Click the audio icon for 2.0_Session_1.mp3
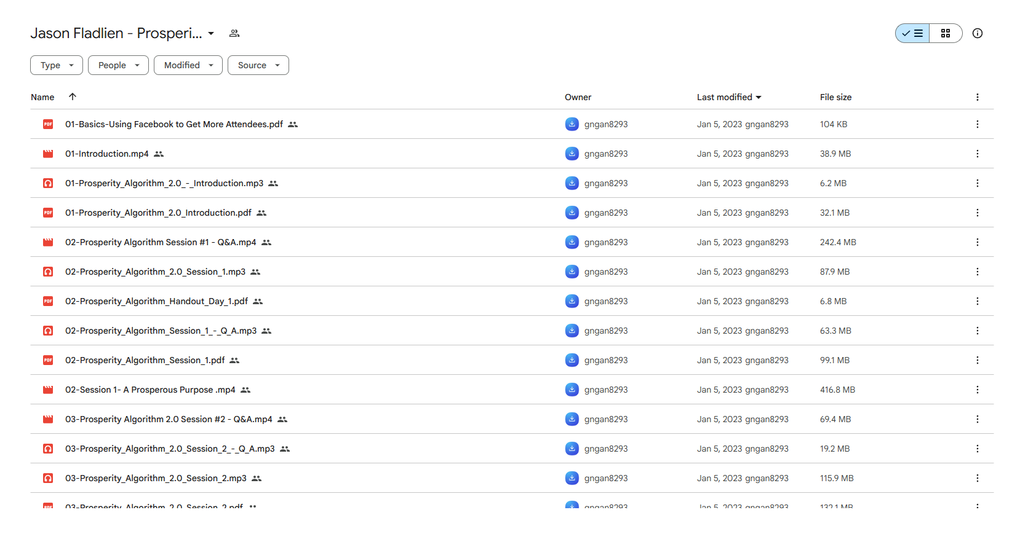 [x=48, y=272]
